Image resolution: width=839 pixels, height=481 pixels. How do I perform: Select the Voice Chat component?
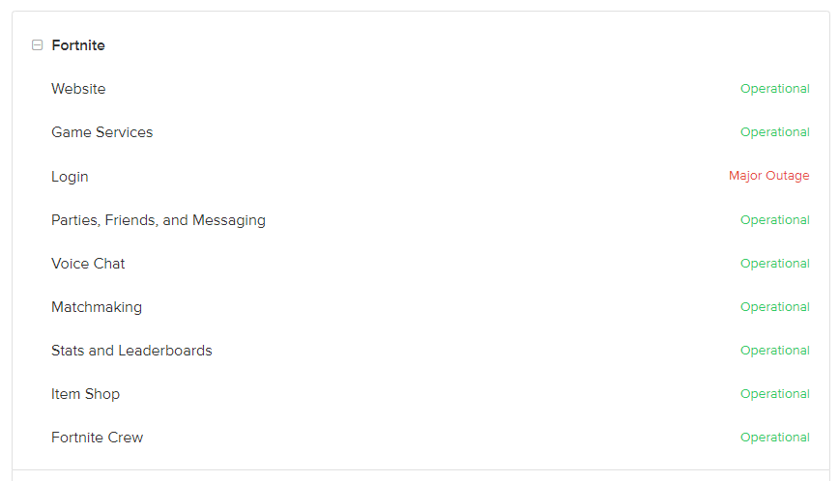[x=88, y=264]
